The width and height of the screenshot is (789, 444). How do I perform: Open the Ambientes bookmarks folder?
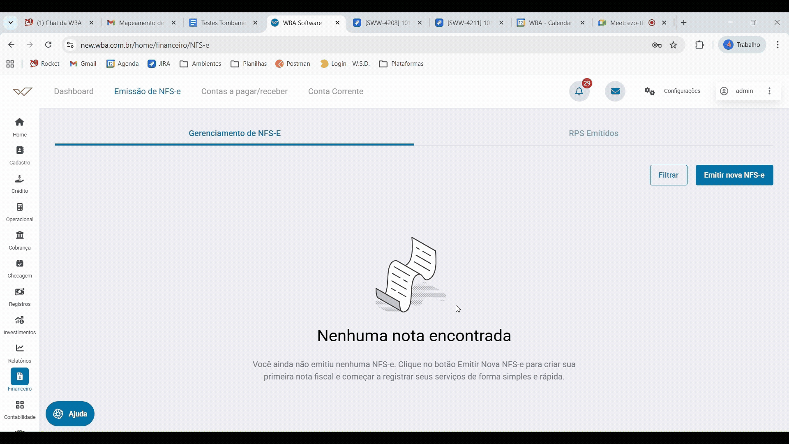tap(201, 64)
